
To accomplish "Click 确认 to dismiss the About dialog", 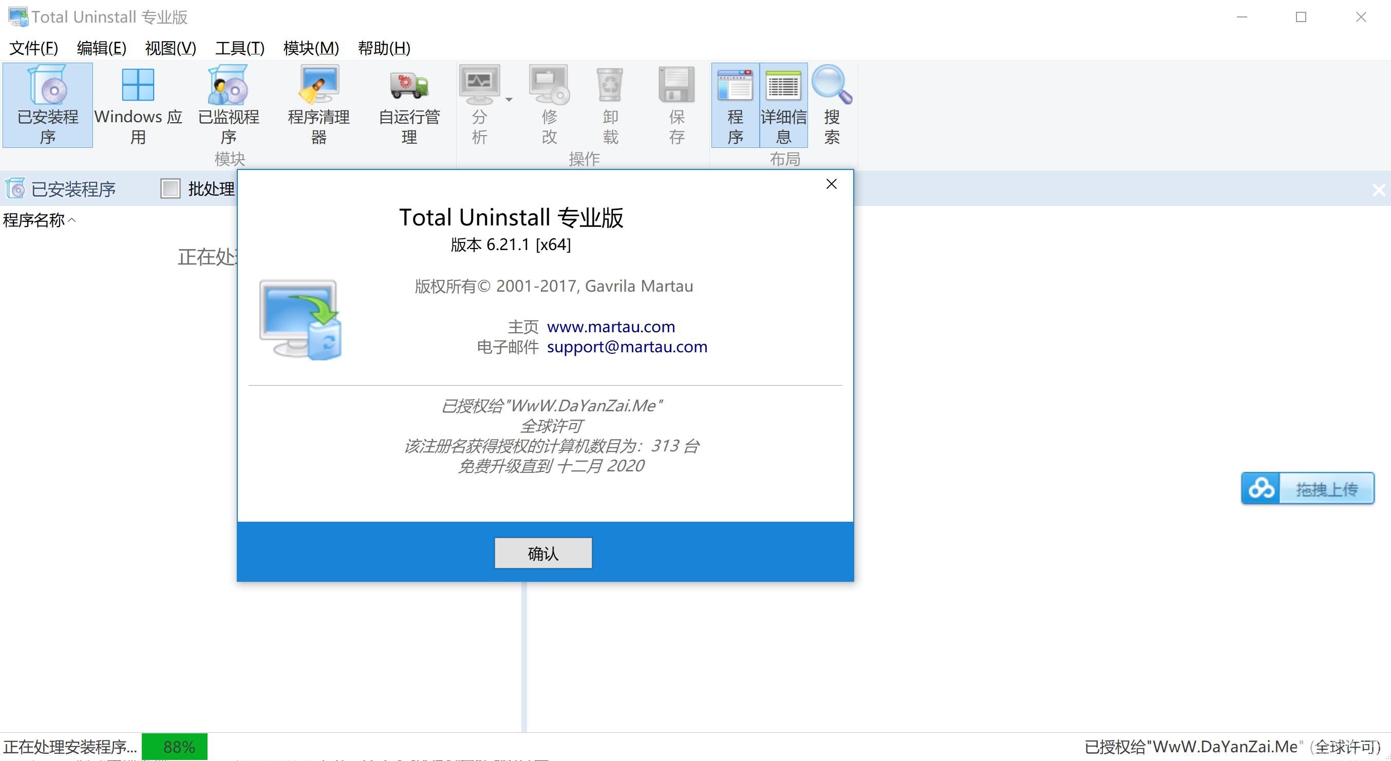I will [543, 553].
